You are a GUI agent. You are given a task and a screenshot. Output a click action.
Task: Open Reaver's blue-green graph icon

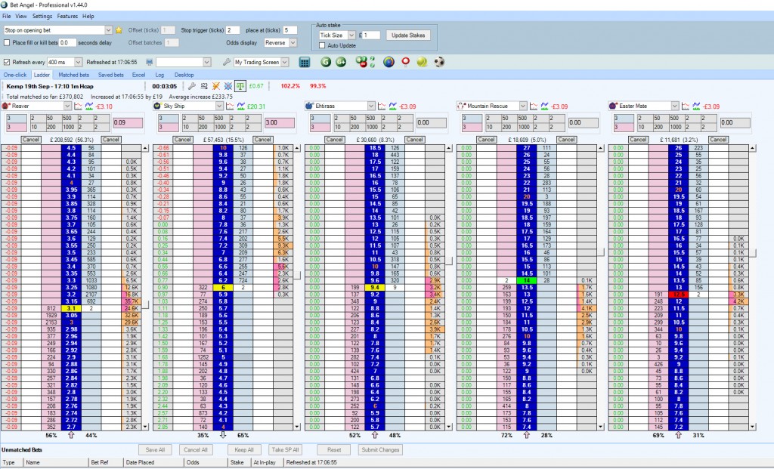pos(89,106)
